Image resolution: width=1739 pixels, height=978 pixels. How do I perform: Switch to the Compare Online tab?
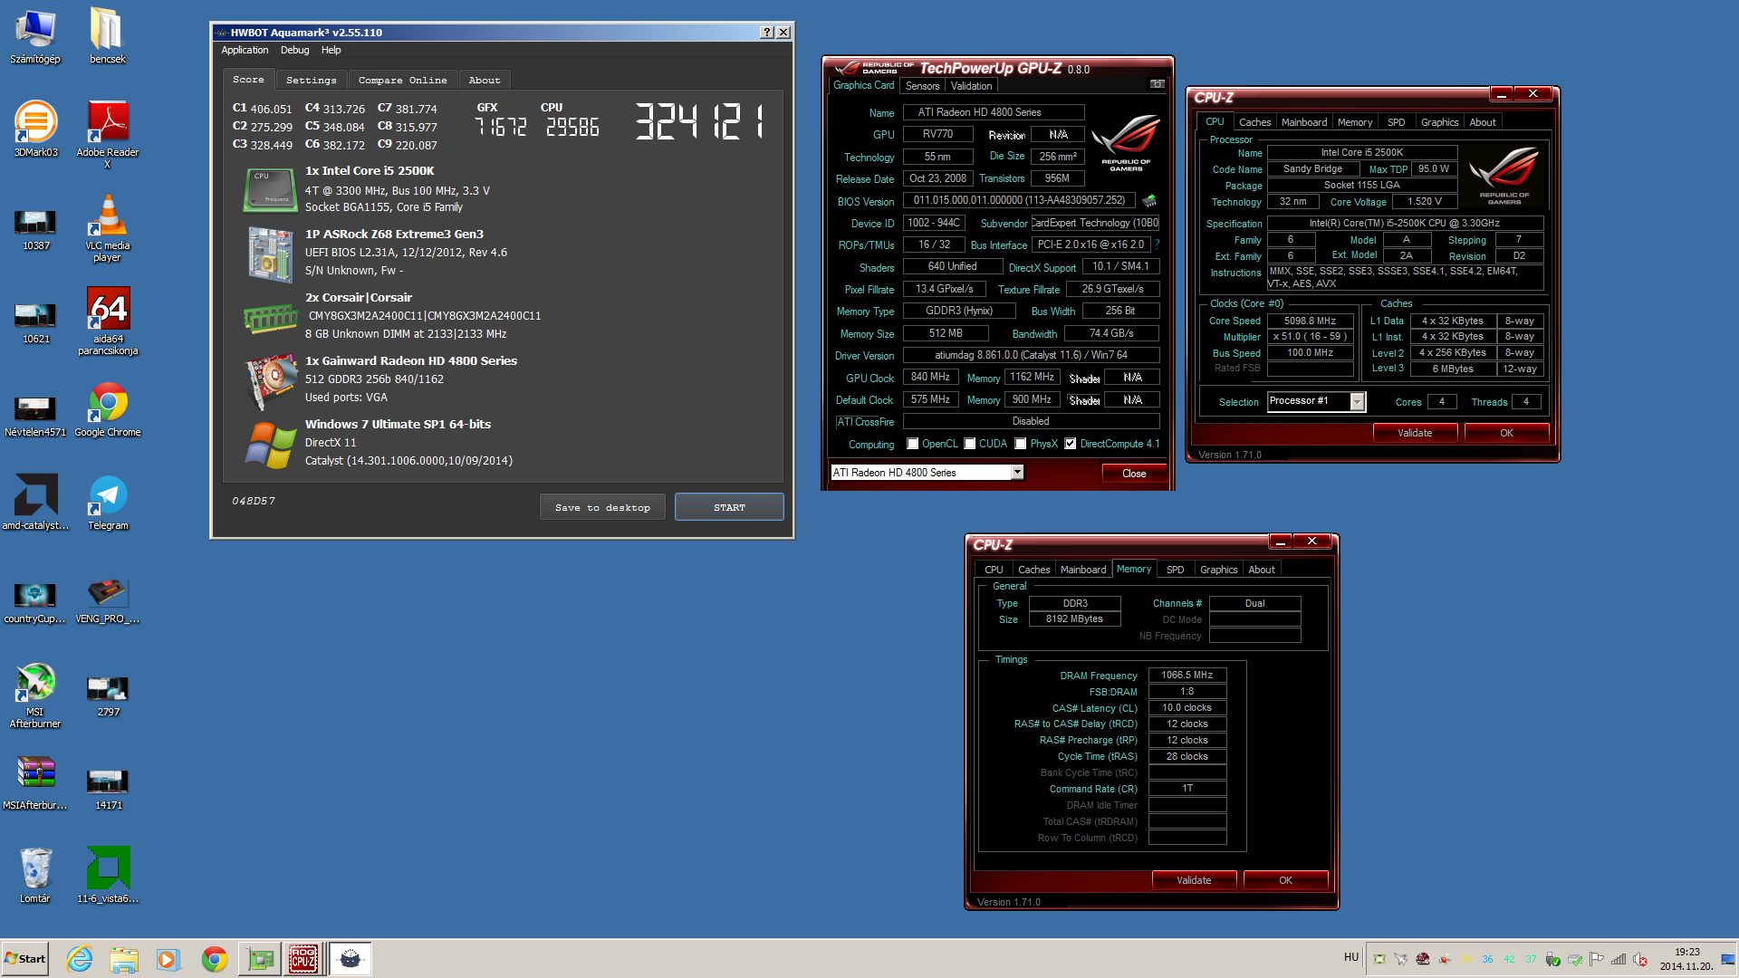pos(402,80)
